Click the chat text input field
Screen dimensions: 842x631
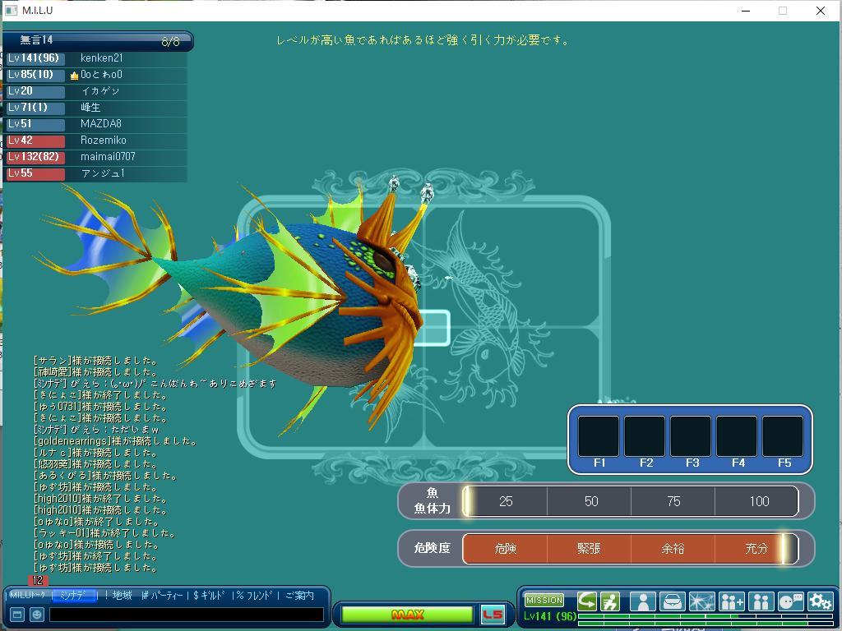tap(186, 615)
